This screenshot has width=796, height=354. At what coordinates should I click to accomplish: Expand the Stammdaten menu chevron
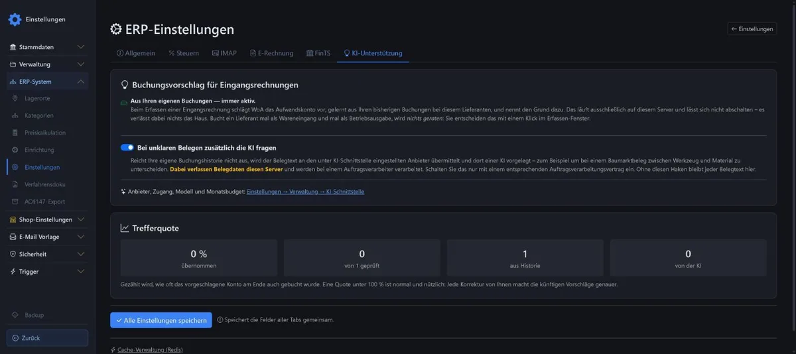click(x=81, y=47)
